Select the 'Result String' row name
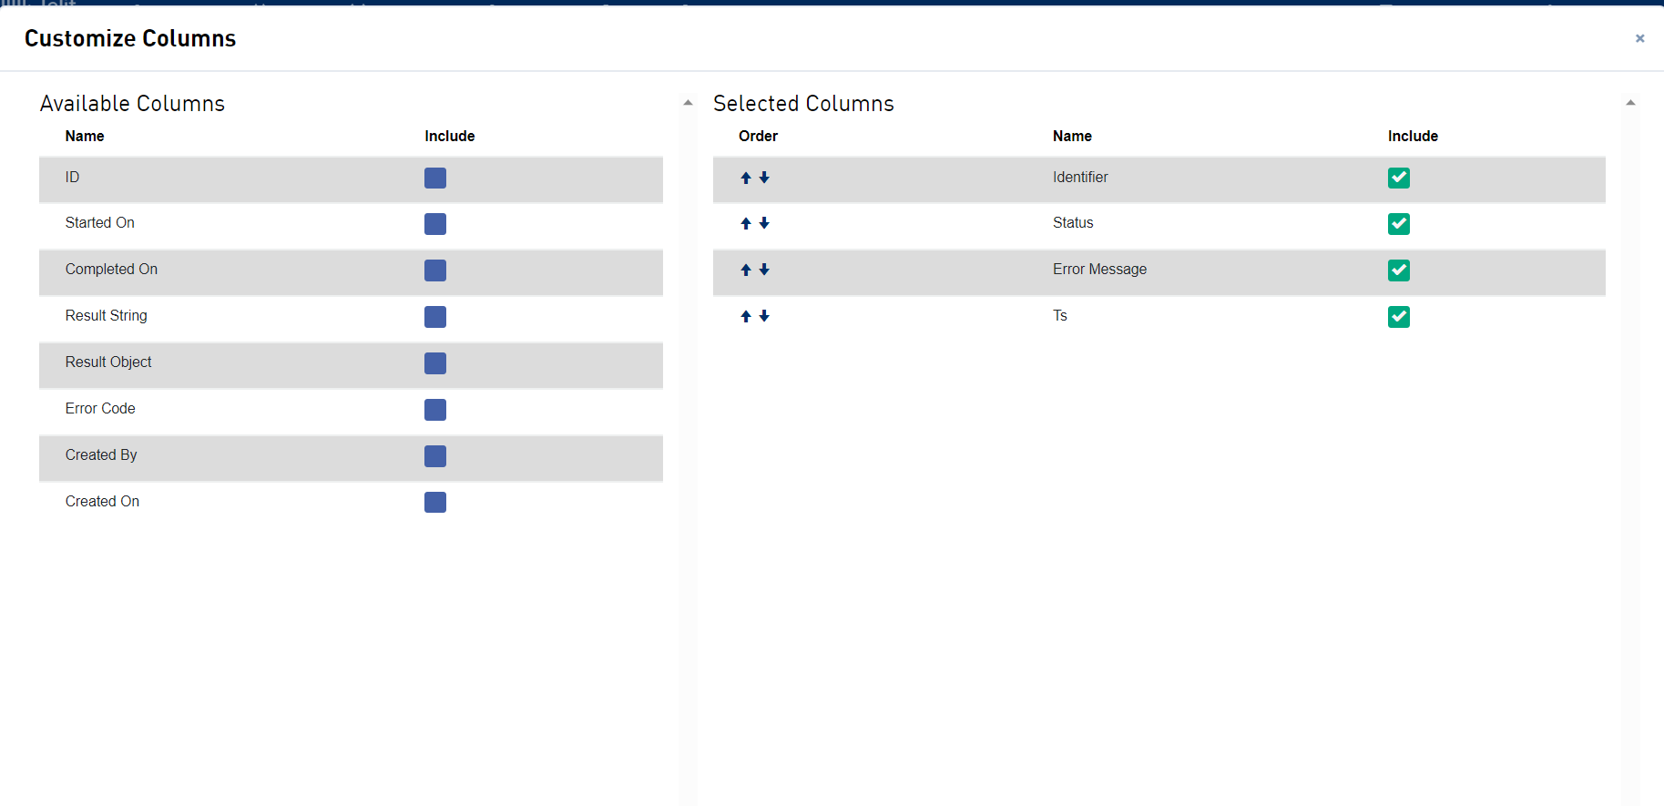This screenshot has height=806, width=1664. [x=107, y=316]
